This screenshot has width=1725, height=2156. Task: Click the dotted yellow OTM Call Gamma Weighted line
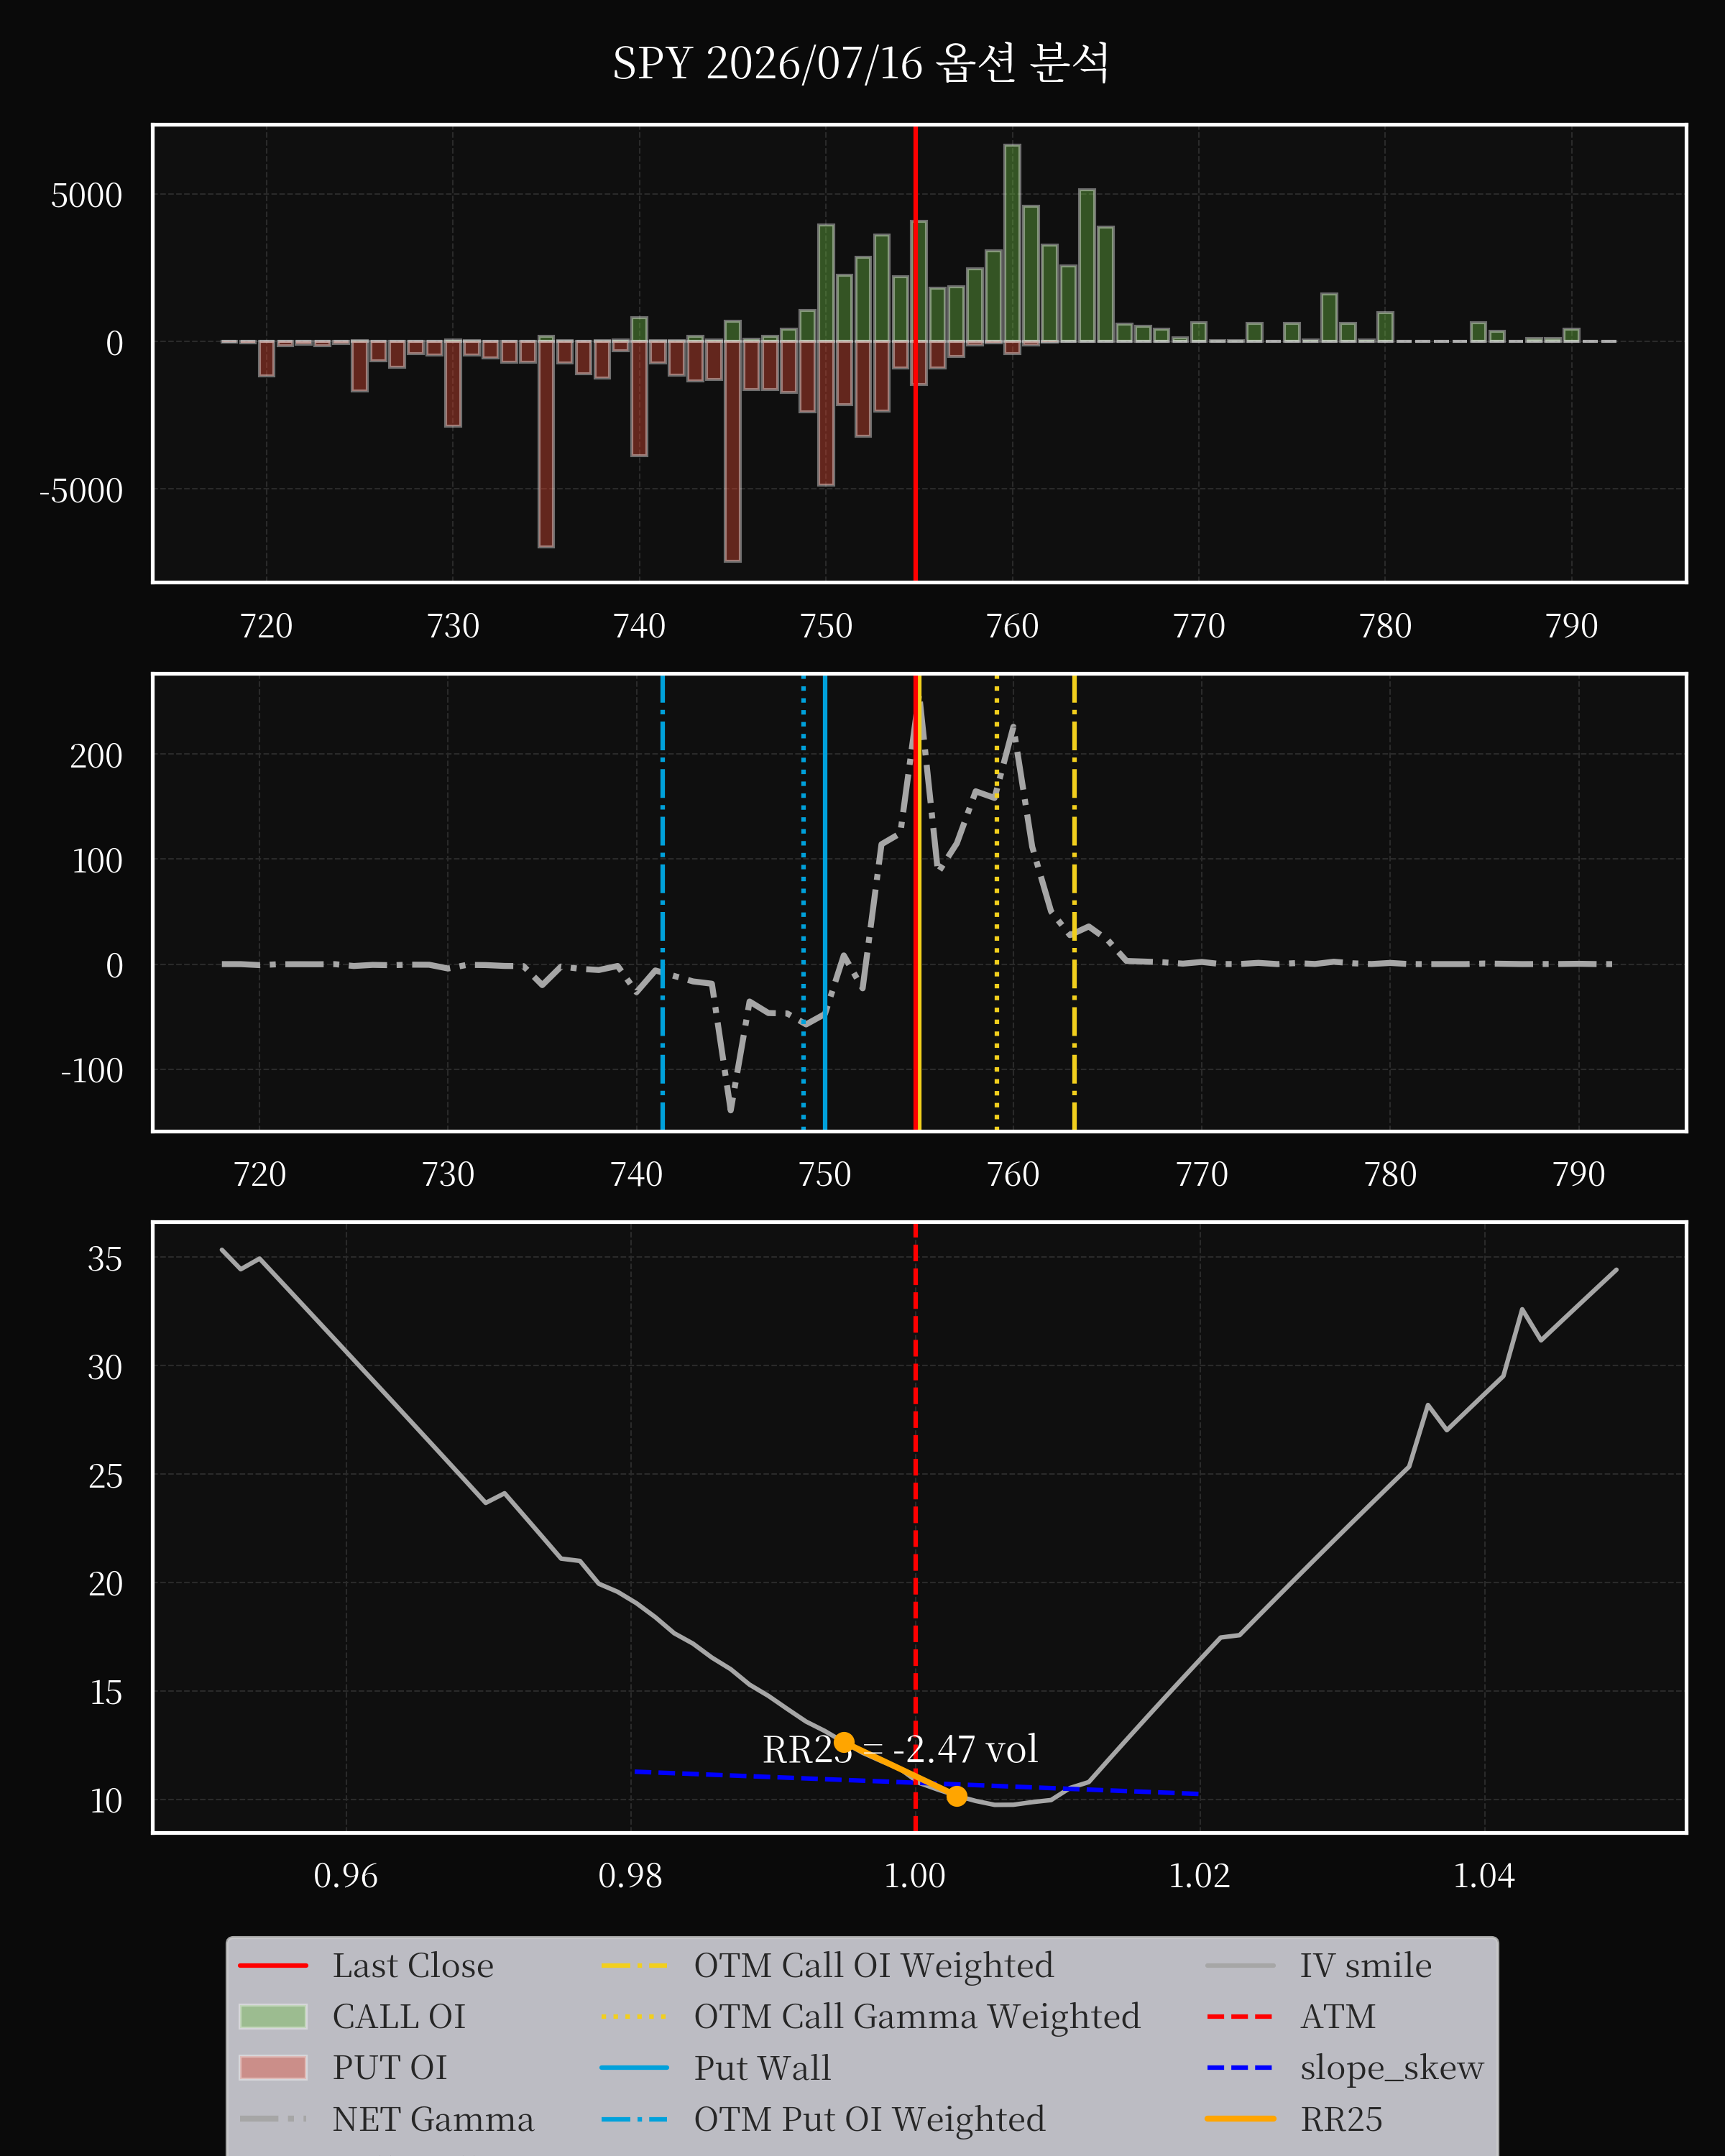point(996,903)
